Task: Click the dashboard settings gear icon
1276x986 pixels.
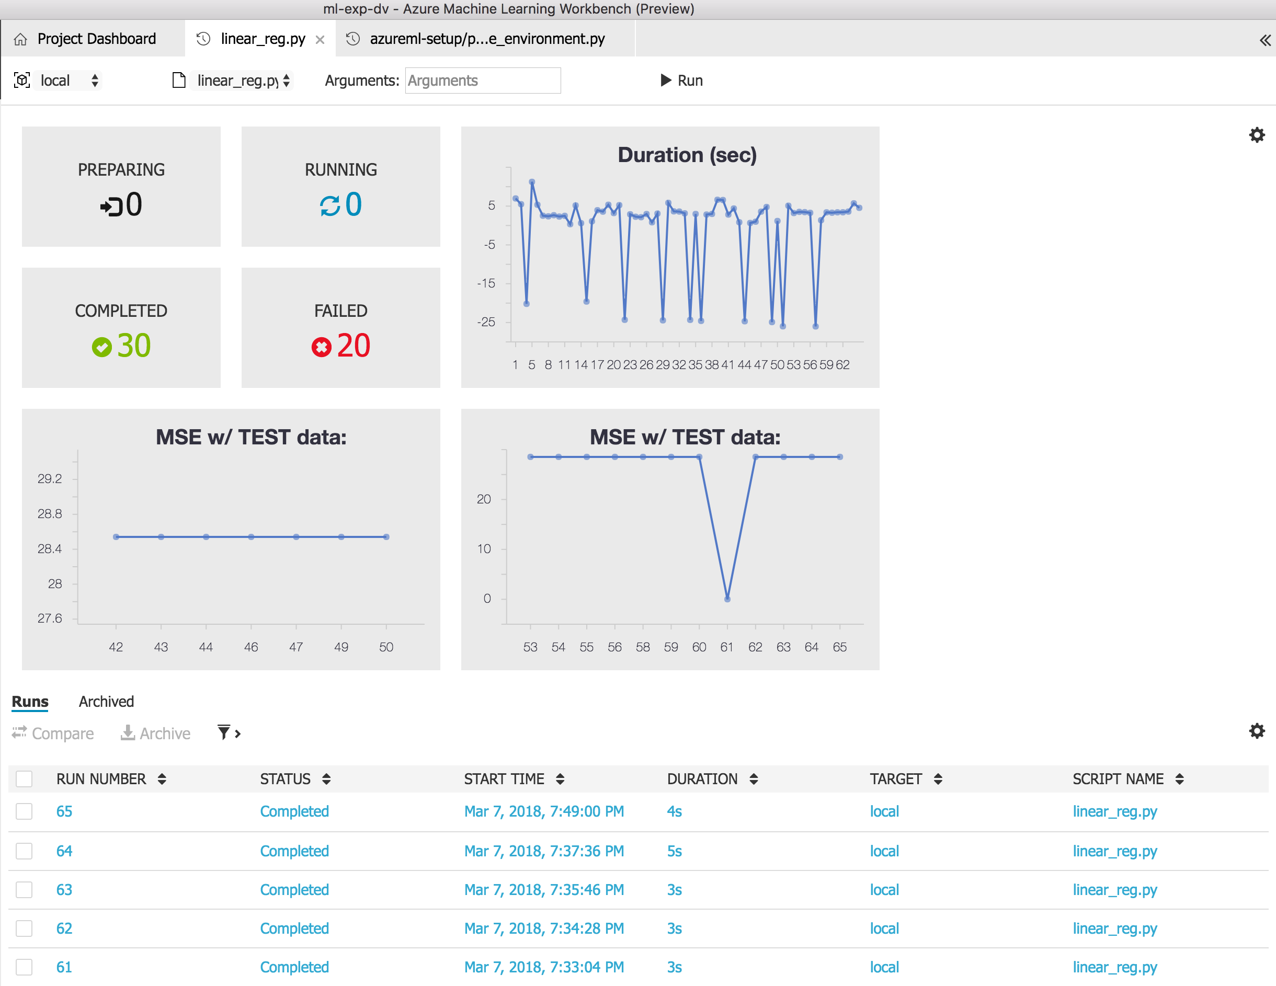Action: [1256, 135]
